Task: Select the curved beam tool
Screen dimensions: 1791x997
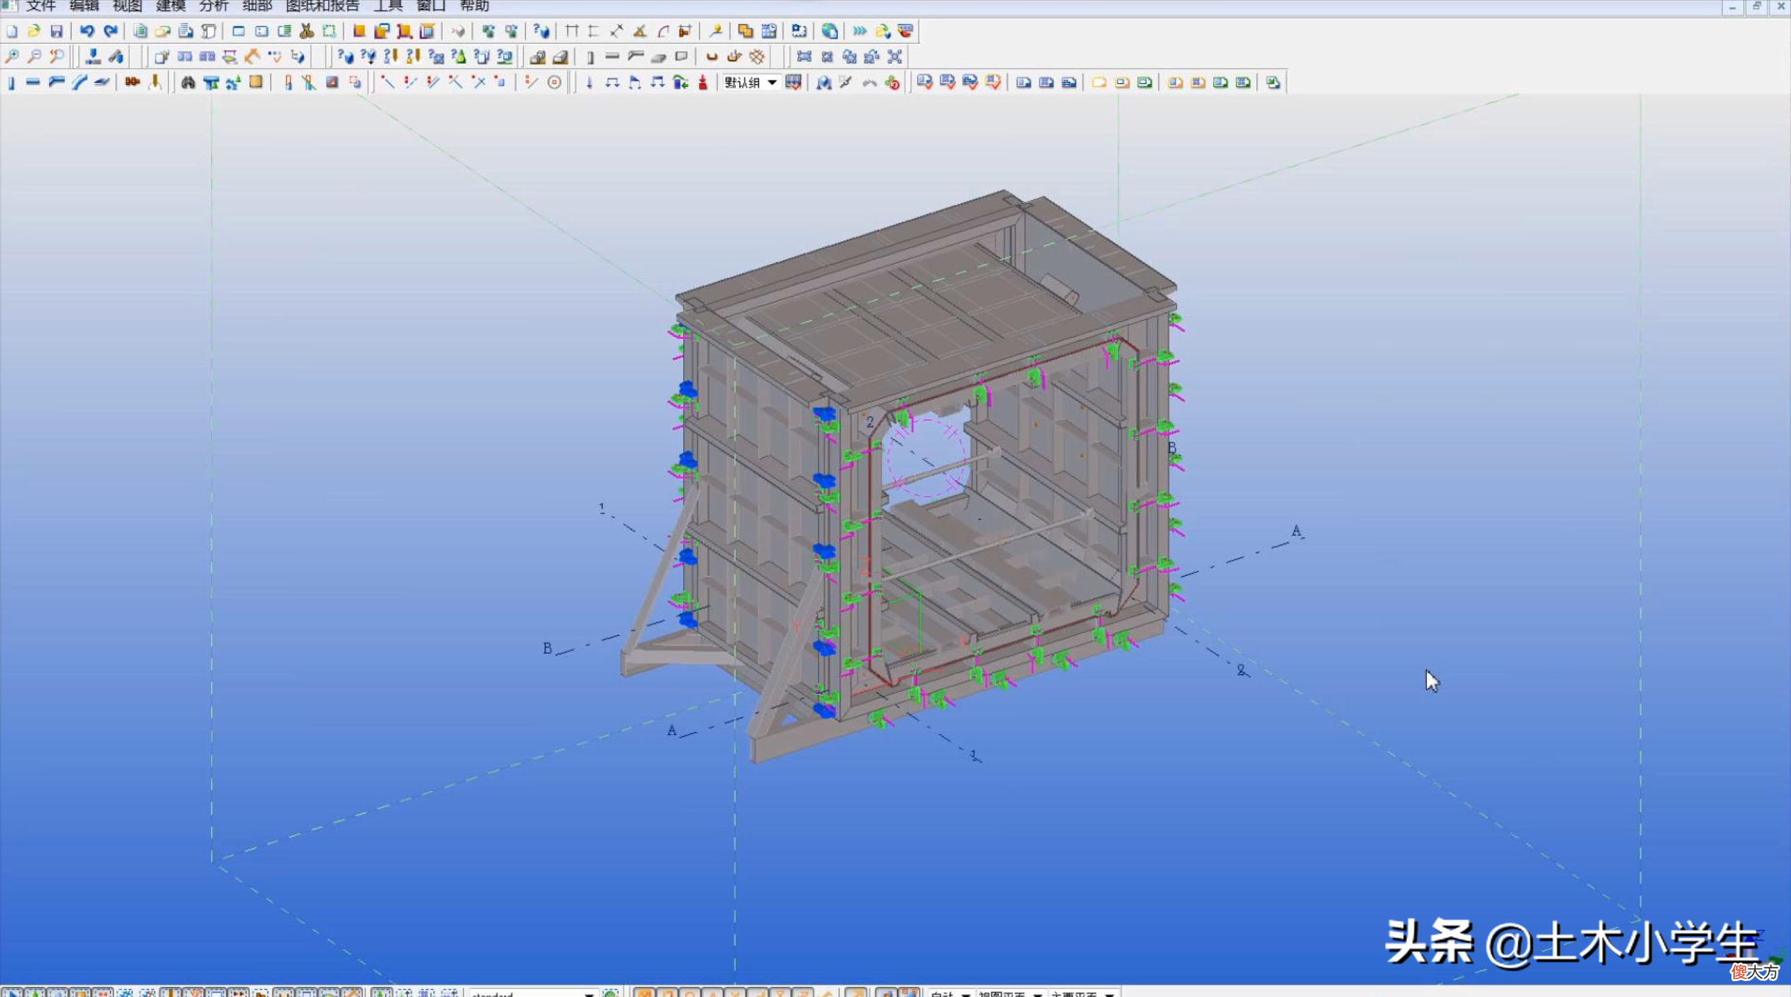Action: pyautogui.click(x=79, y=83)
